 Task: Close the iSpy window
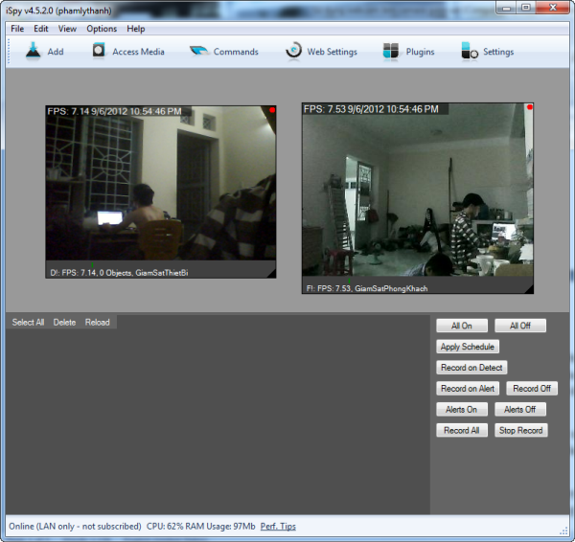coord(553,8)
